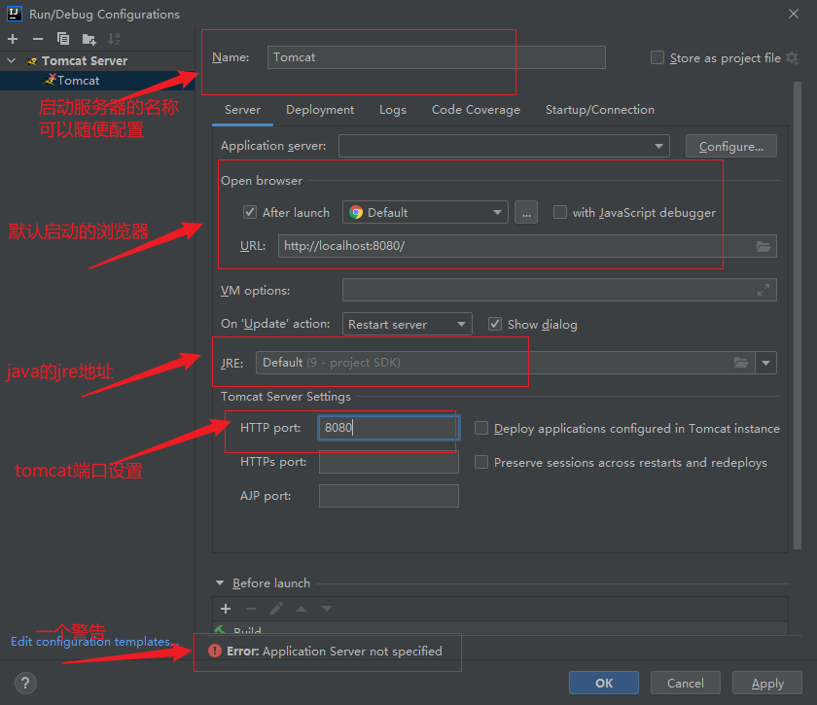Click the IntelliJ logo in the title bar

tap(14, 14)
